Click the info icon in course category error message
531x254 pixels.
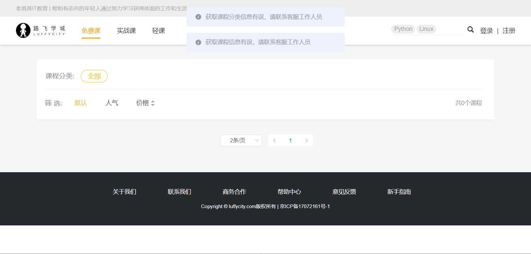pos(198,17)
